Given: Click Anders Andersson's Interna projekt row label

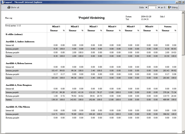Looking at the screenshot, I should [12, 49].
